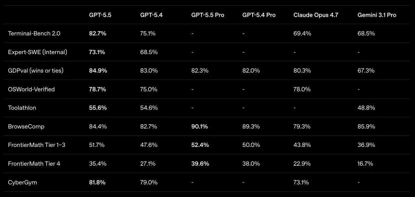Click the Expert-SWE (Internal) row label
The width and height of the screenshot is (415, 197).
click(x=38, y=52)
